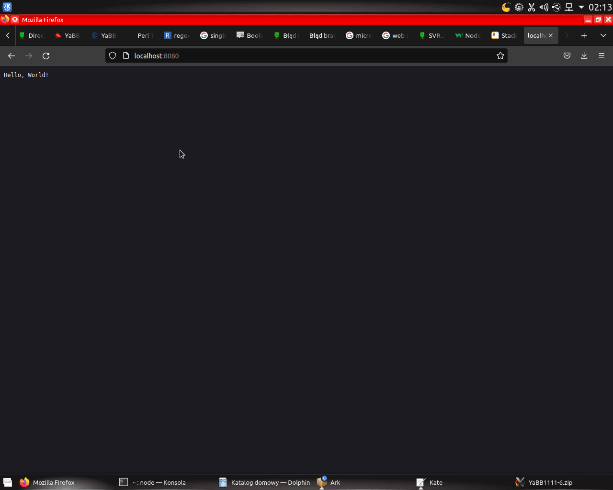Open the list all tabs dropdown
The image size is (613, 490).
[x=603, y=35]
